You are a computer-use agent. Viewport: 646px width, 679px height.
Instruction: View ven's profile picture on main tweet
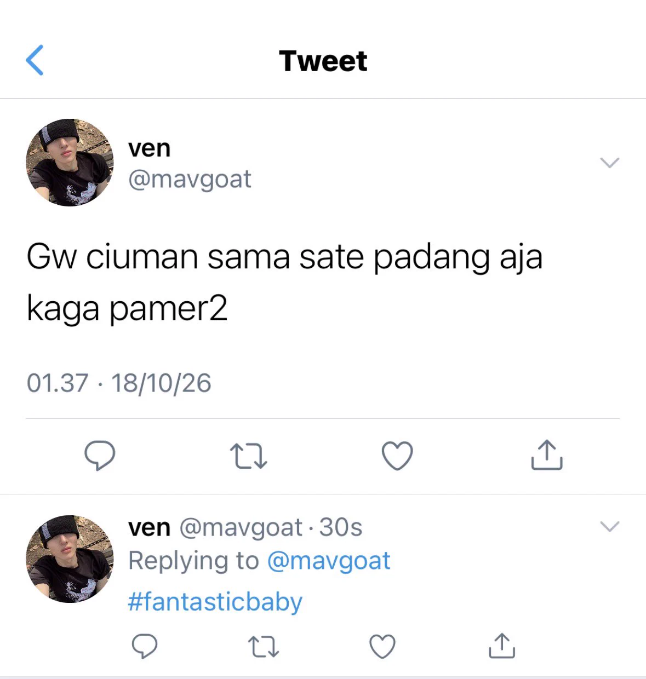pos(70,163)
